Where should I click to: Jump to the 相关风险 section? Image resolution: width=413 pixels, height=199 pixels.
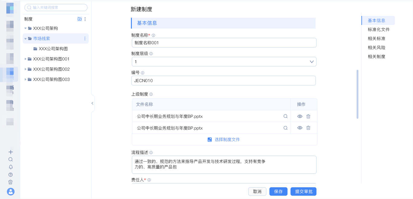[376, 47]
